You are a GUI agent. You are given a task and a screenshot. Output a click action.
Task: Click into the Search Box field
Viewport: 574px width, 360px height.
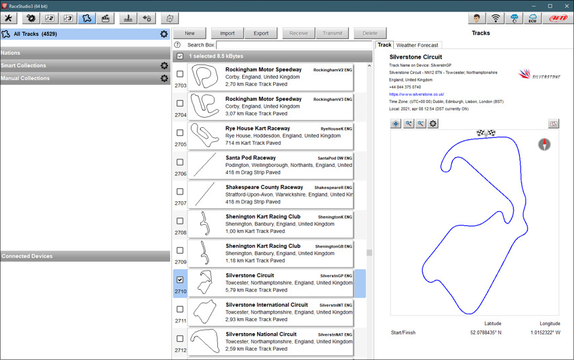click(294, 45)
